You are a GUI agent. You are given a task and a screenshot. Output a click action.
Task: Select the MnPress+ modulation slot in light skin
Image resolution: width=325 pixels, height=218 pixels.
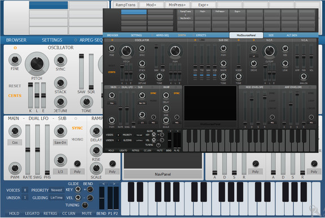click(177, 4)
